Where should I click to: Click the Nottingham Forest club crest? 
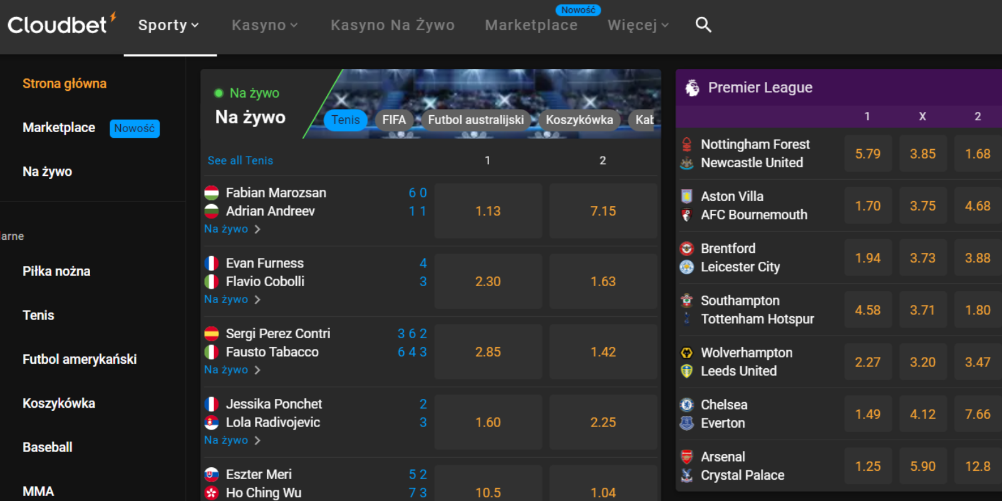[687, 145]
